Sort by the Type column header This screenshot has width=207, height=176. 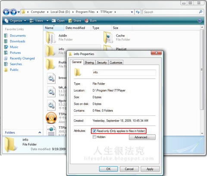[101, 28]
